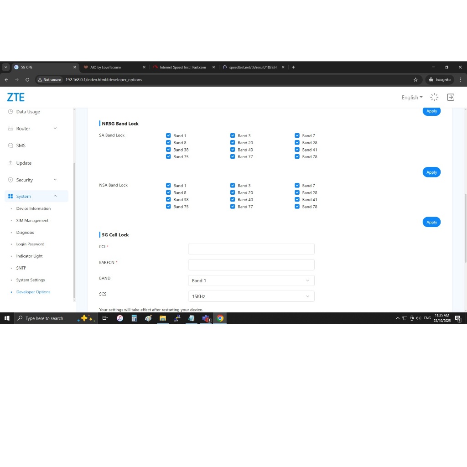Viewport: 467px width, 467px height.
Task: Disable SA Band Lock Band 1
Action: point(168,136)
